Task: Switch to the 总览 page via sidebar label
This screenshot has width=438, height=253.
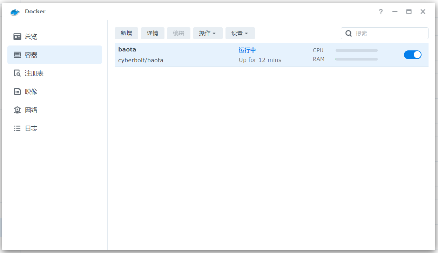Action: [x=31, y=36]
